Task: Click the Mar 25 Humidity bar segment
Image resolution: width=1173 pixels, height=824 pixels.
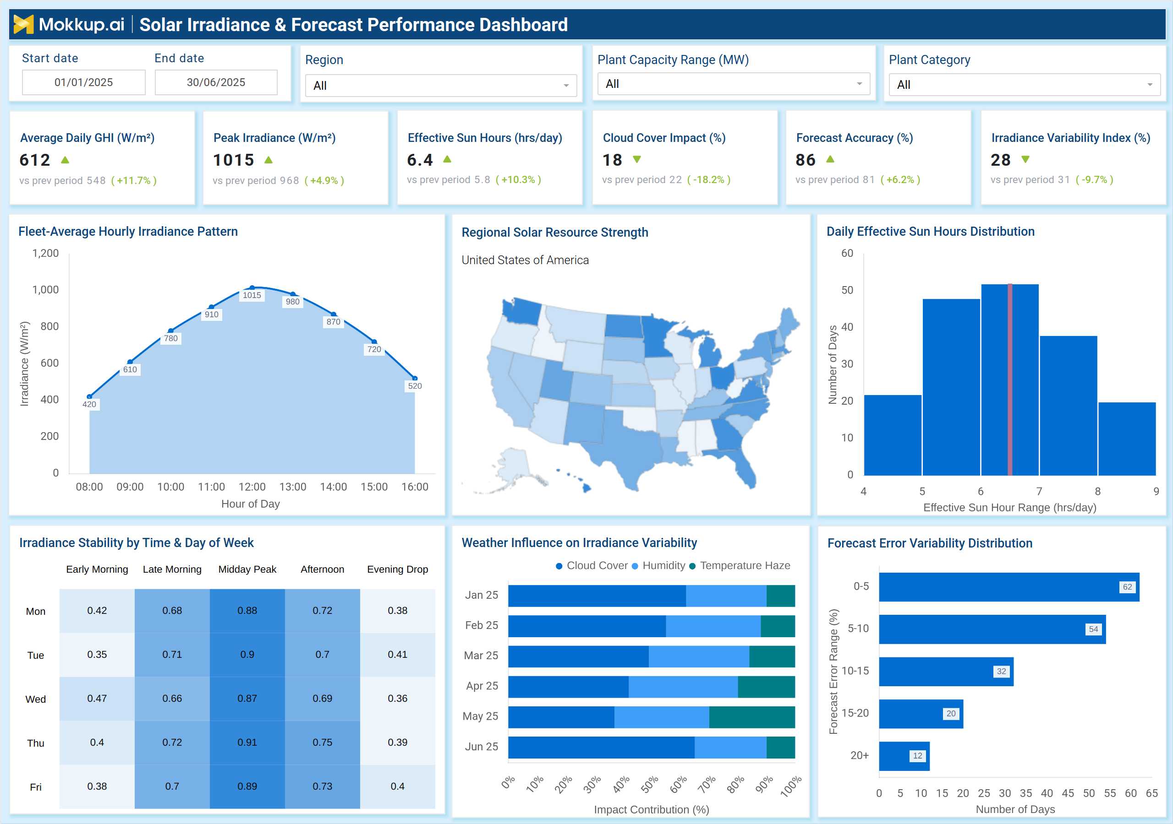Action: pyautogui.click(x=699, y=656)
